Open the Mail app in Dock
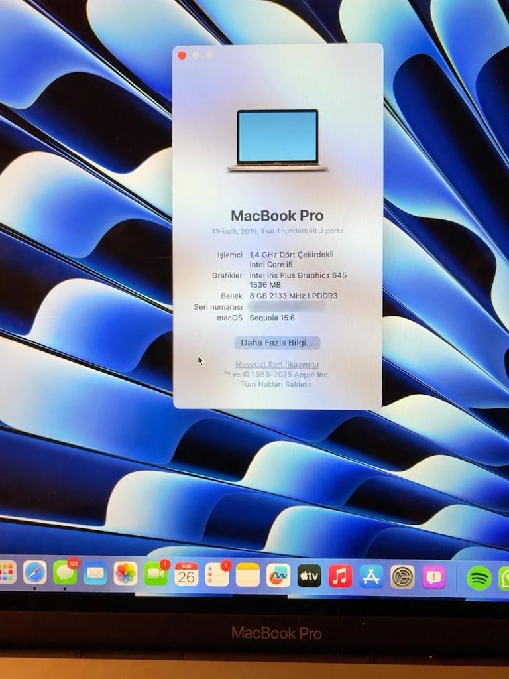 pyautogui.click(x=95, y=573)
